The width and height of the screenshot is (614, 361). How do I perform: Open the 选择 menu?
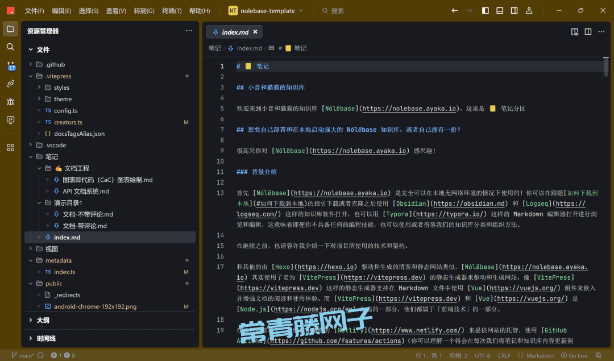tap(89, 11)
